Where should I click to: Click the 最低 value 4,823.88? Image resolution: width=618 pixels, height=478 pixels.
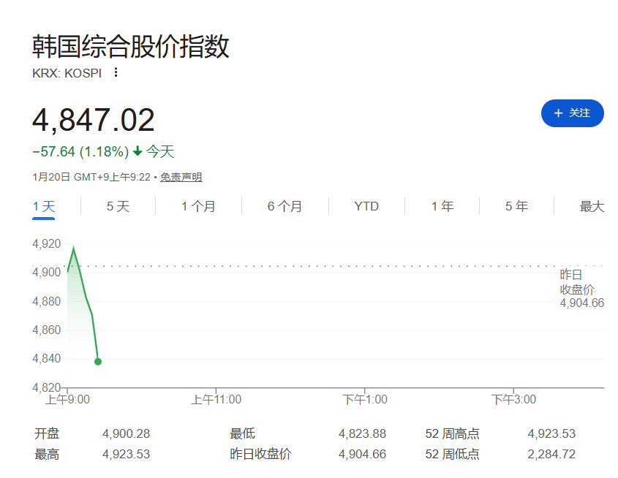pyautogui.click(x=362, y=434)
